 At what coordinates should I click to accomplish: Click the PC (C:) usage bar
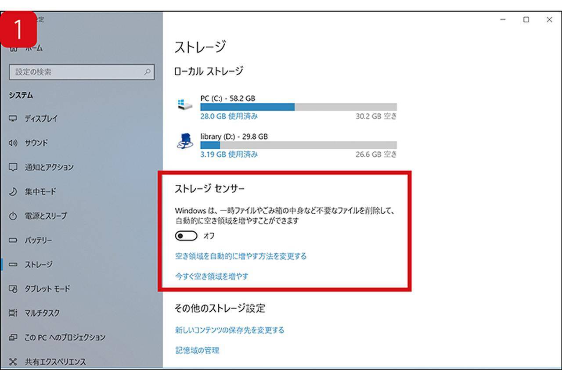pyautogui.click(x=299, y=107)
